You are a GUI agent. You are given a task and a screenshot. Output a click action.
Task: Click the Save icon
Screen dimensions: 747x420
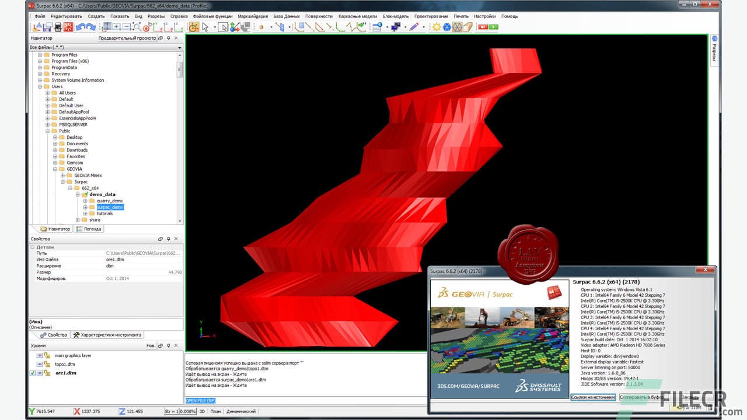click(47, 26)
